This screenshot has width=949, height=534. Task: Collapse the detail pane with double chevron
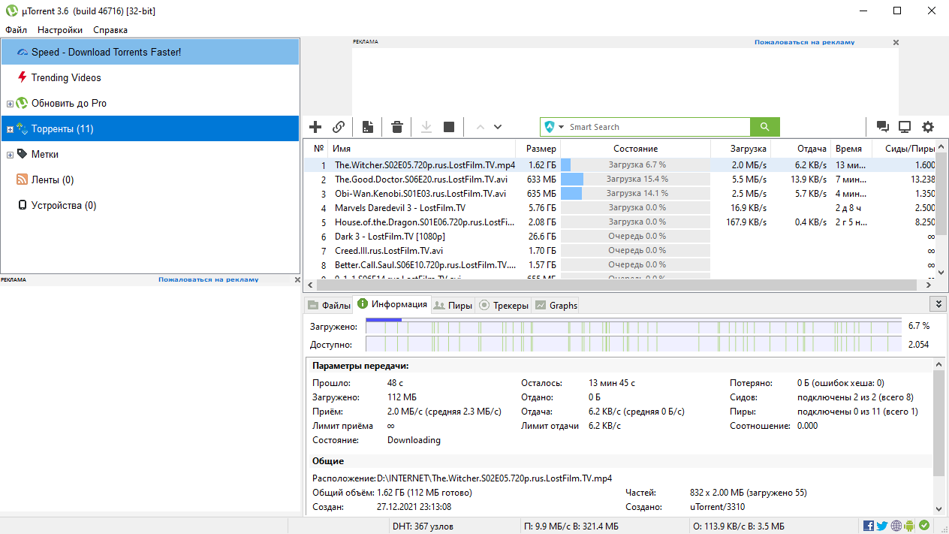pos(938,303)
